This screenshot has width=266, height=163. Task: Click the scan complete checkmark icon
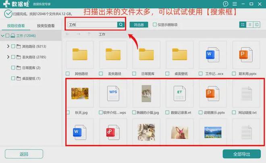tap(8, 14)
